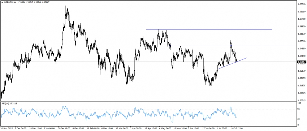Click the RSI(14) 35.3113 indicator label

9,104
